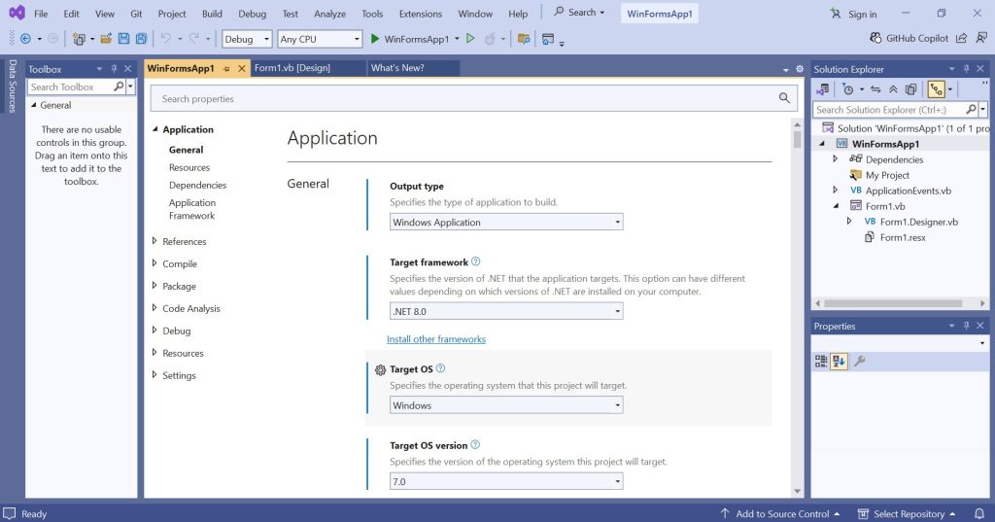This screenshot has width=995, height=522.
Task: Click the Send Feedback person icon
Action: [x=981, y=38]
